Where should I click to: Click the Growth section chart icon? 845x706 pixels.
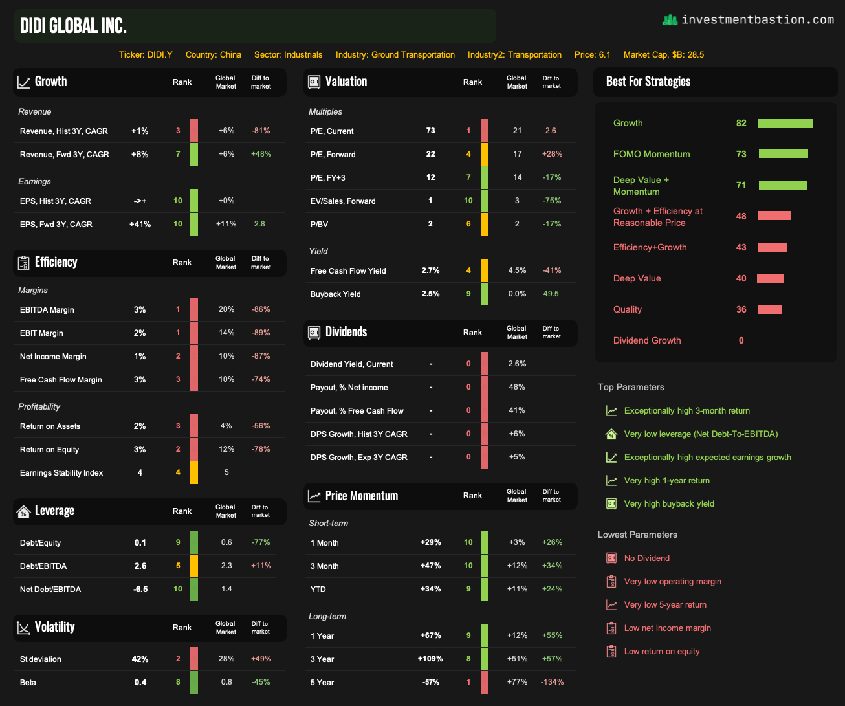point(23,82)
